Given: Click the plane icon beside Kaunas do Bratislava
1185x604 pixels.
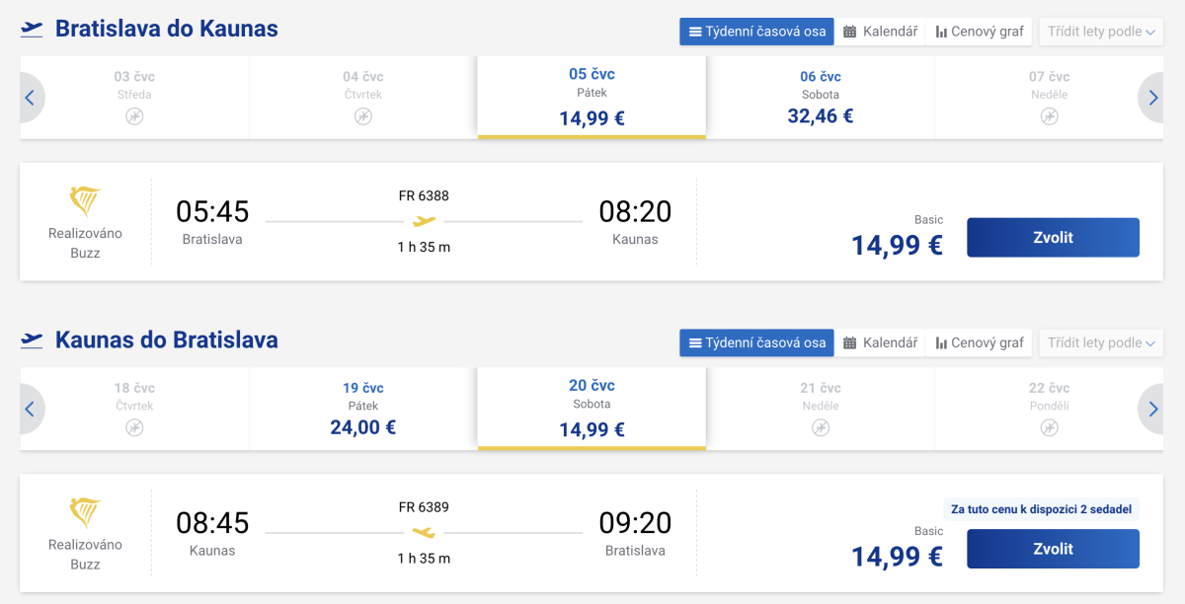Looking at the screenshot, I should 32,340.
